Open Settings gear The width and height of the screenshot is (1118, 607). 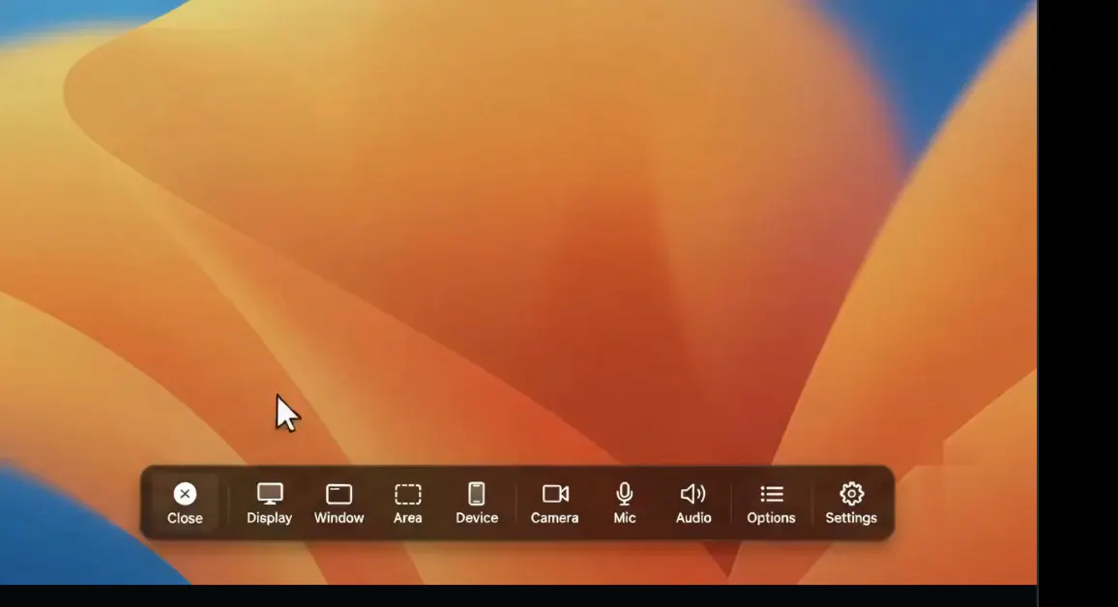click(851, 503)
